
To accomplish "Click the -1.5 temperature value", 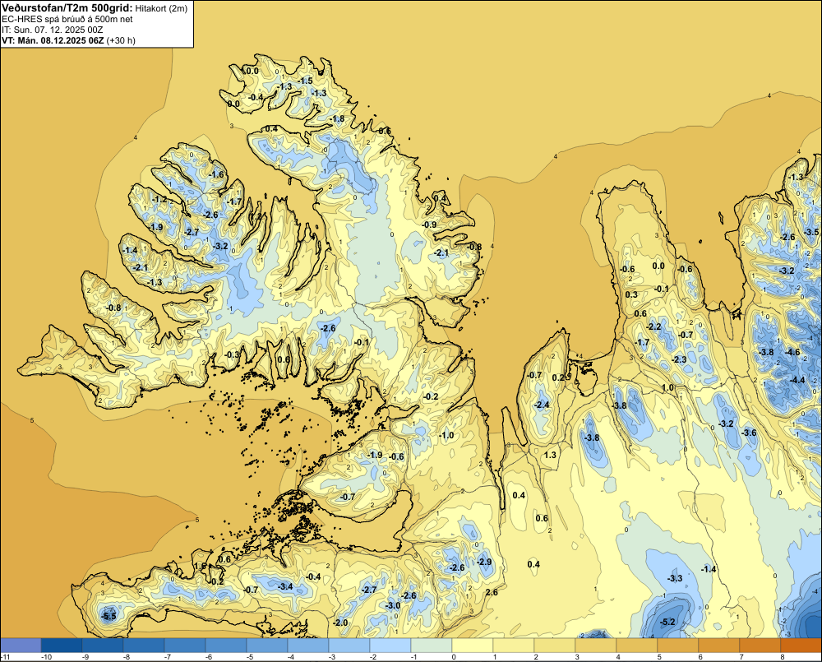I will click(306, 81).
